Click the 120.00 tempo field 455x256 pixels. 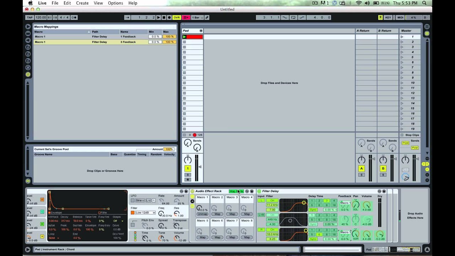point(41,17)
